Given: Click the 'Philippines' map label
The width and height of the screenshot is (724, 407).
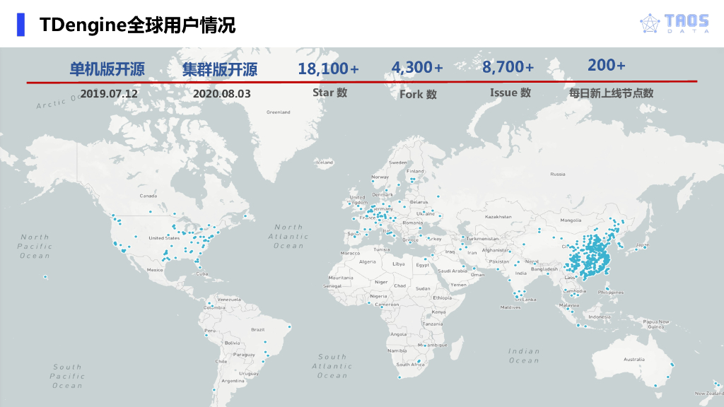Looking at the screenshot, I should click(611, 292).
